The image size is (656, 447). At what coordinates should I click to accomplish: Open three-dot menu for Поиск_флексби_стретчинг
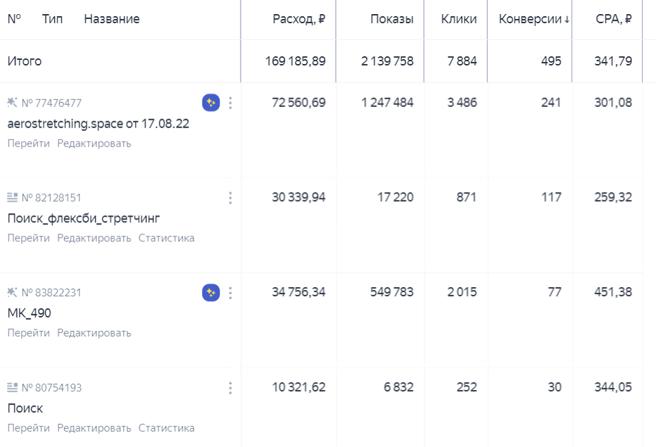(x=230, y=198)
